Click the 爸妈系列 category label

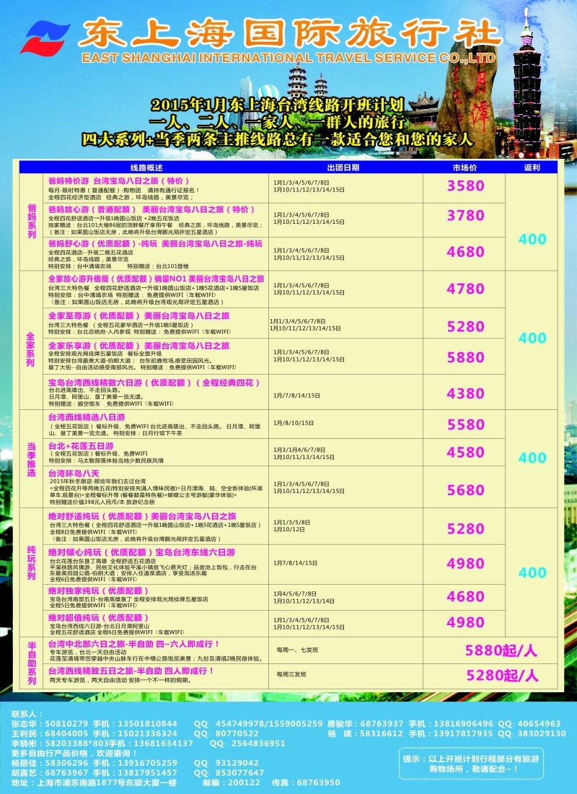tap(32, 222)
